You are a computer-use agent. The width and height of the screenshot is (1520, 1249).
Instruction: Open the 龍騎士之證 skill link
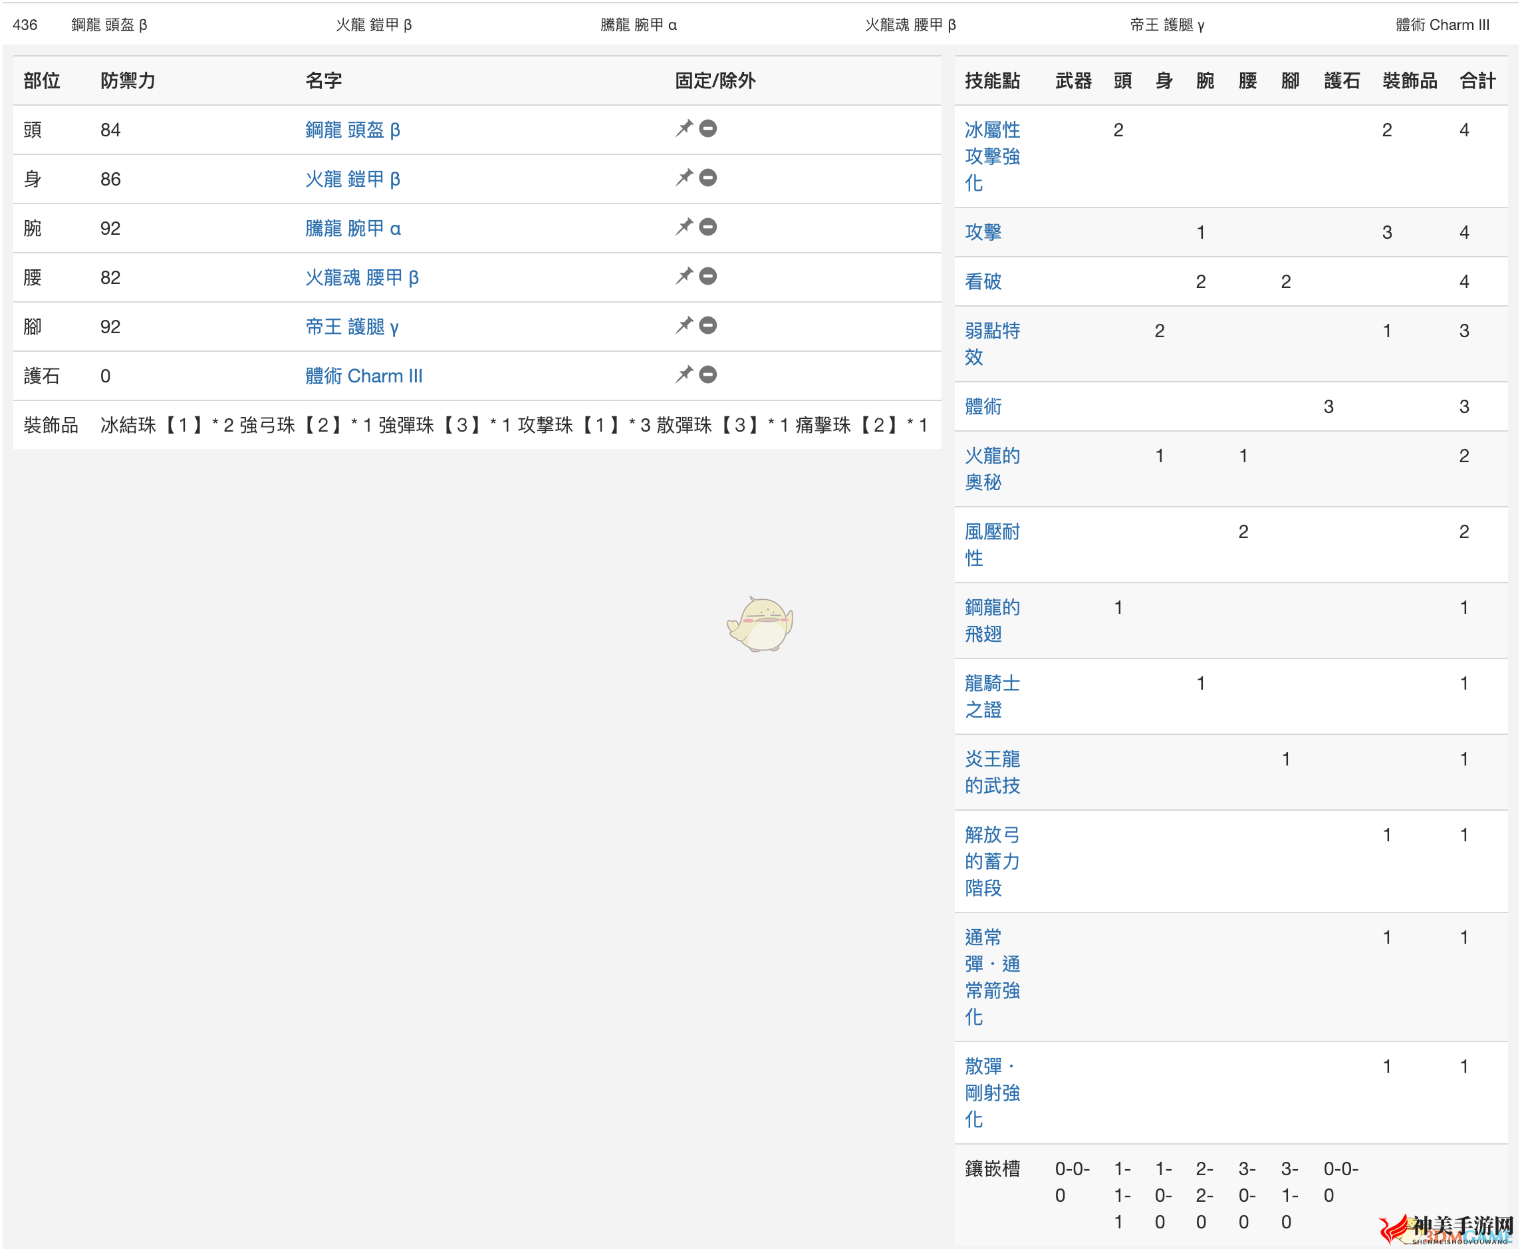coord(992,696)
